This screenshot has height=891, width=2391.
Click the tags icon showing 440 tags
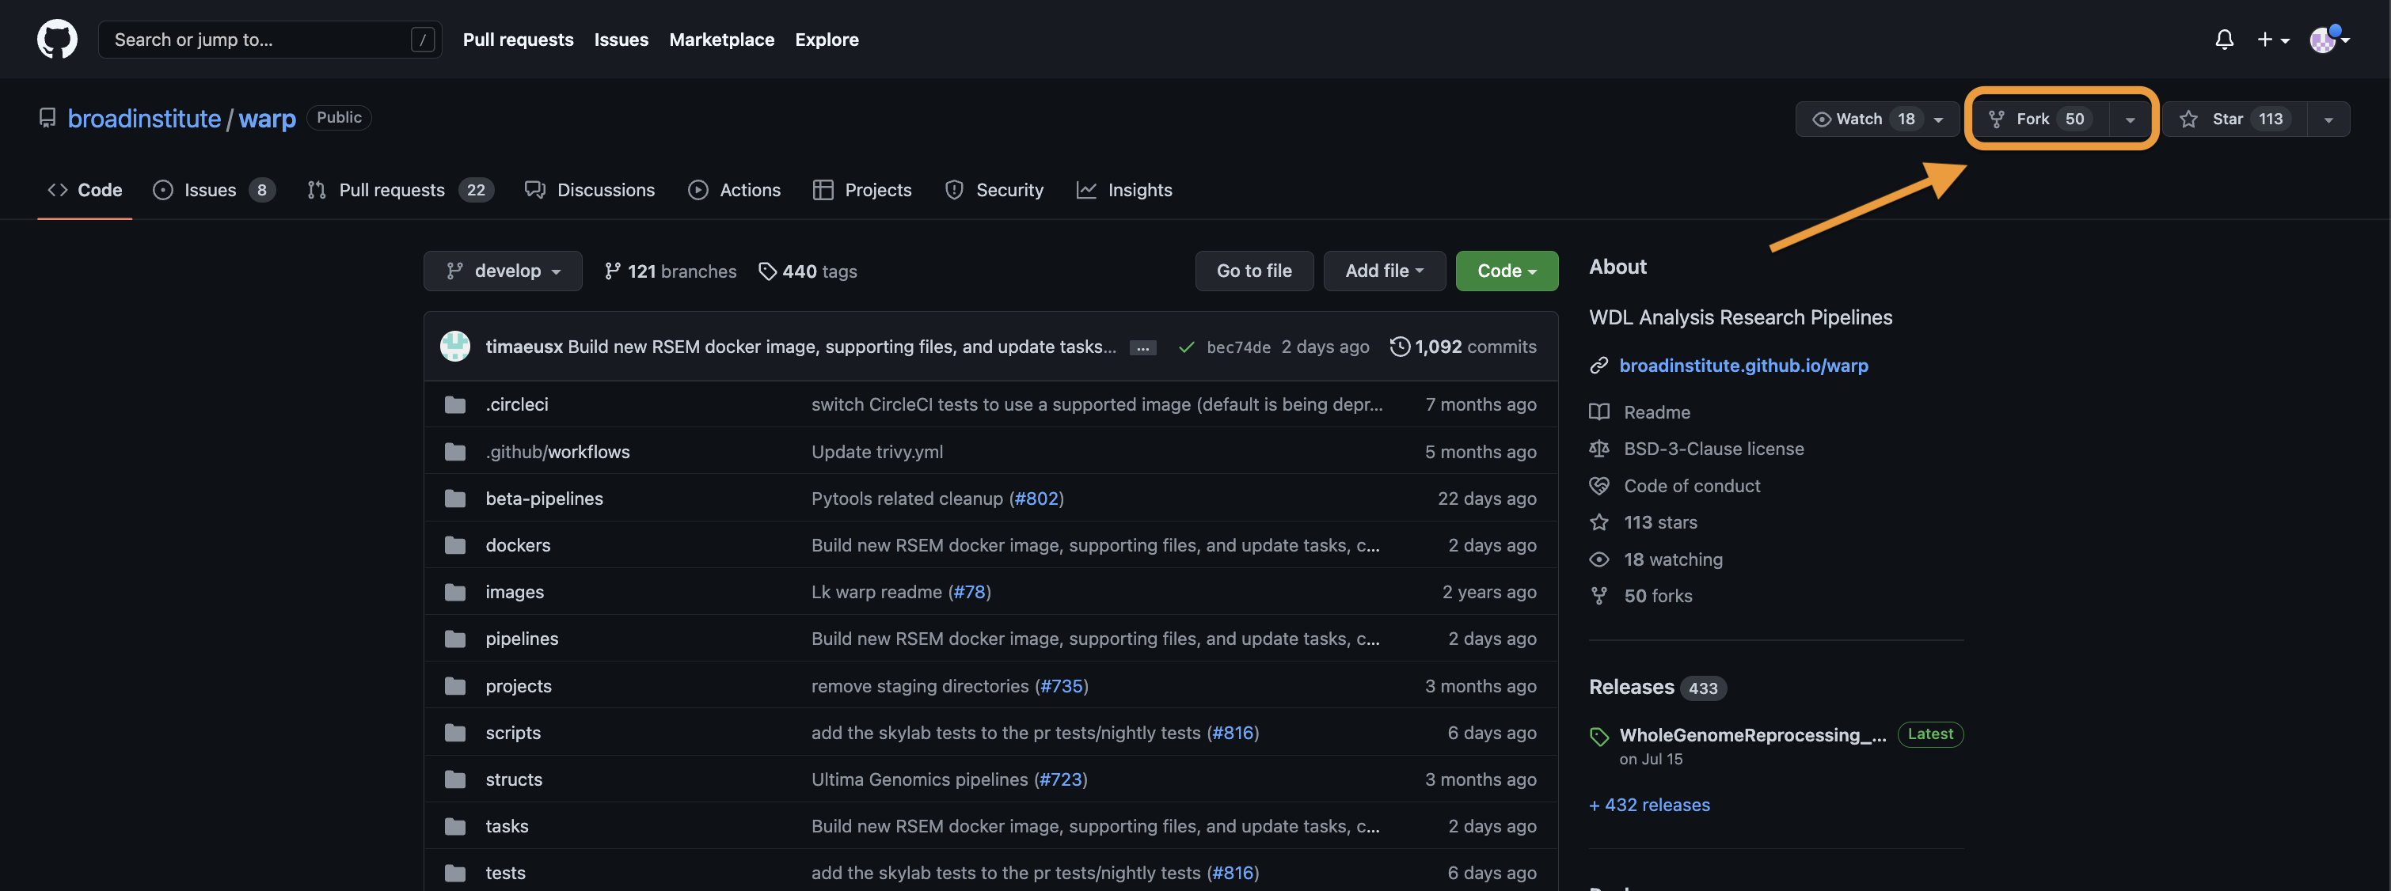[x=766, y=271]
